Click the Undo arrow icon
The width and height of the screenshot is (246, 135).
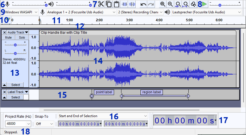coord(144,4)
